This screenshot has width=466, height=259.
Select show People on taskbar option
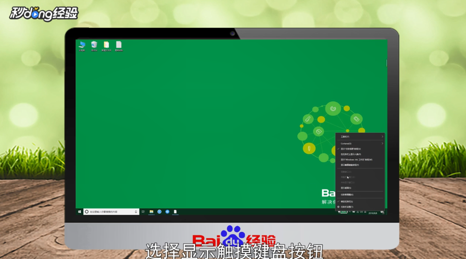pyautogui.click(x=360, y=154)
